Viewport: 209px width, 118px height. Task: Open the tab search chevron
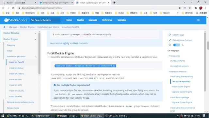point(184,2)
